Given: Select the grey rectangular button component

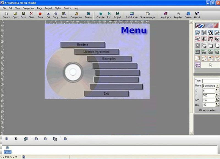Looking at the screenshot, I should [197, 52].
